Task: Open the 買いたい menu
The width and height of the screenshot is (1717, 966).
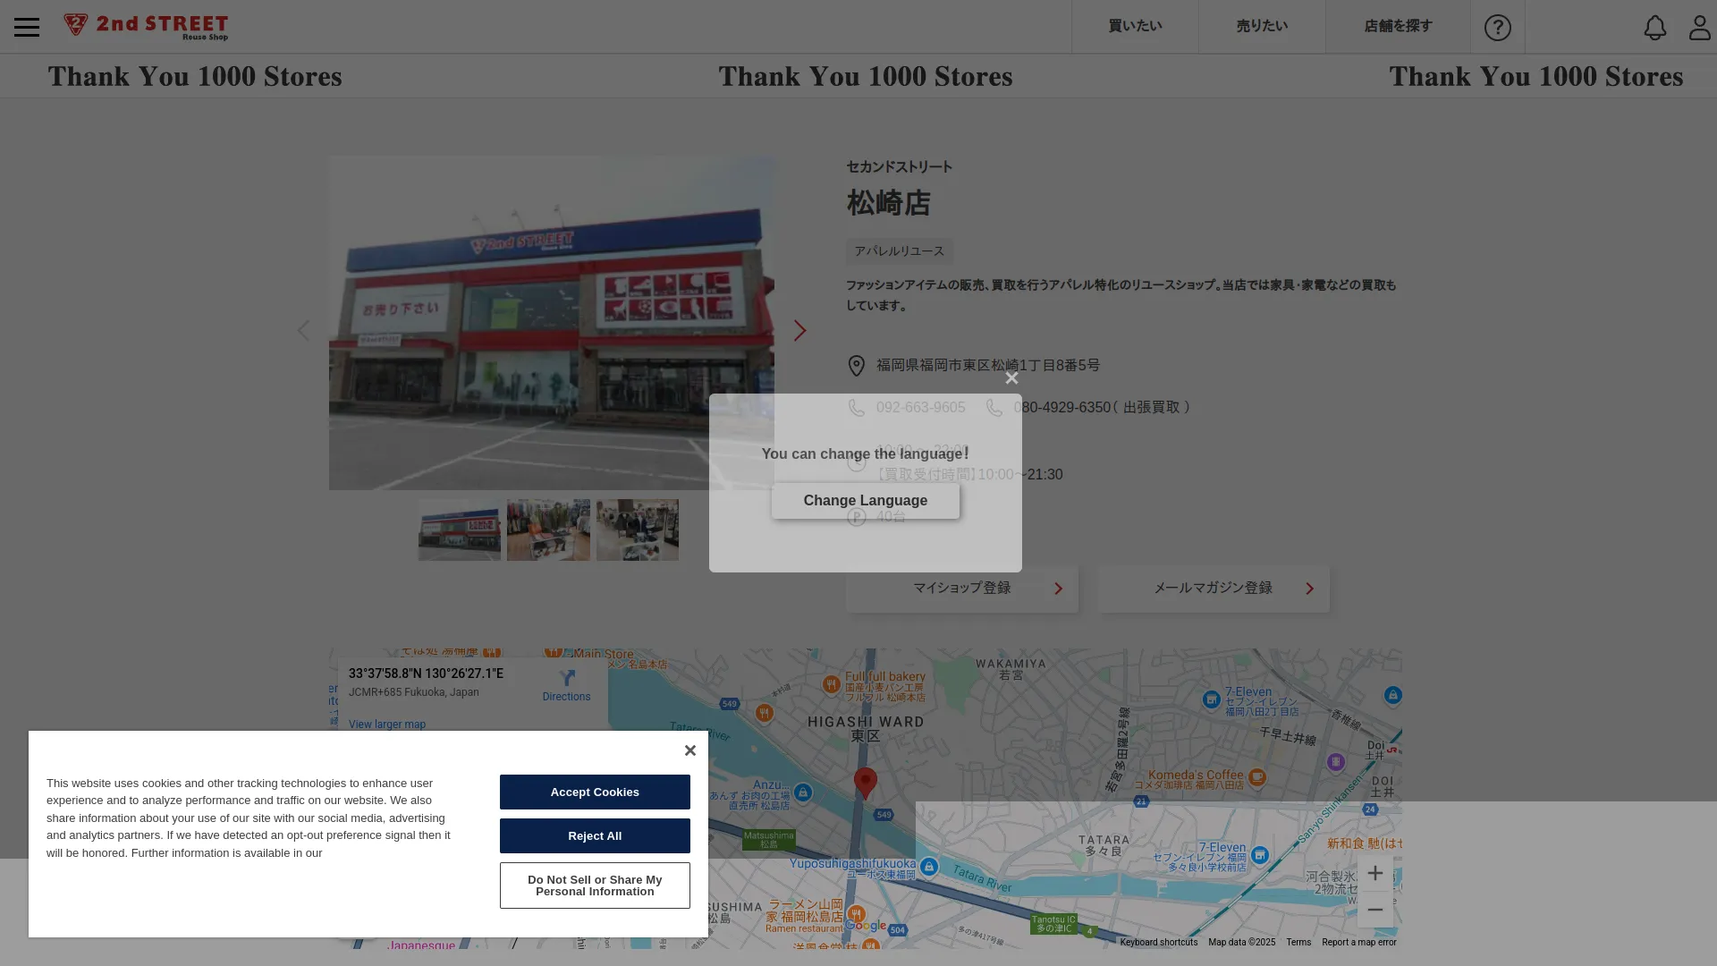Action: tap(1135, 26)
